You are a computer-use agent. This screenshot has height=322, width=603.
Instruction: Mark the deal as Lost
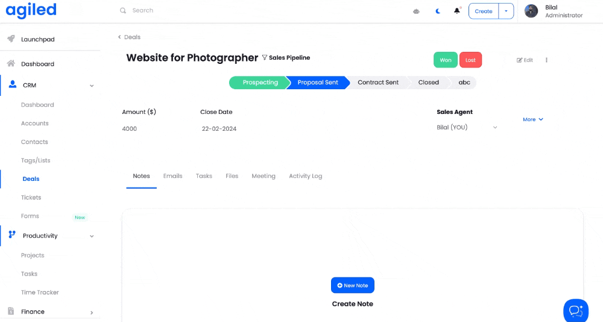[470, 60]
